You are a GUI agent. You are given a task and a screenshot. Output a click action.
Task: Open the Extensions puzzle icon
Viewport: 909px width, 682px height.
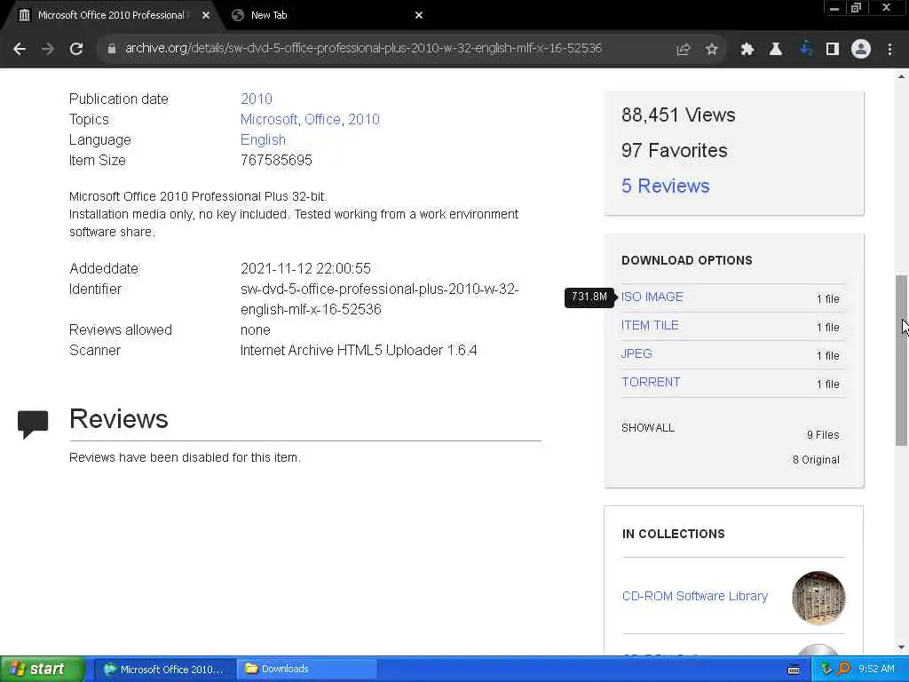pyautogui.click(x=747, y=50)
